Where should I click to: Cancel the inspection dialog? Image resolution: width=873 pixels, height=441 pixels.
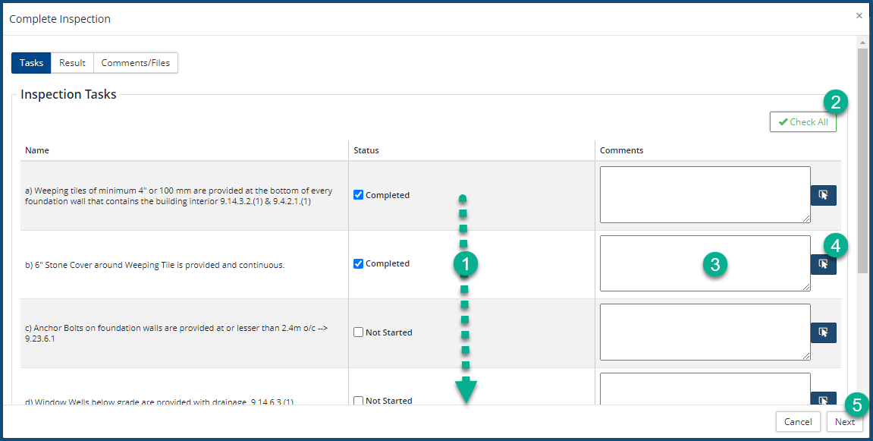(798, 422)
